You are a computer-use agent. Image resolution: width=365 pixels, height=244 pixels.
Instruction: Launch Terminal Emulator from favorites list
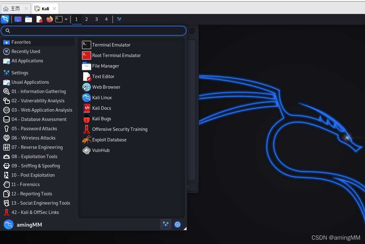132,45
